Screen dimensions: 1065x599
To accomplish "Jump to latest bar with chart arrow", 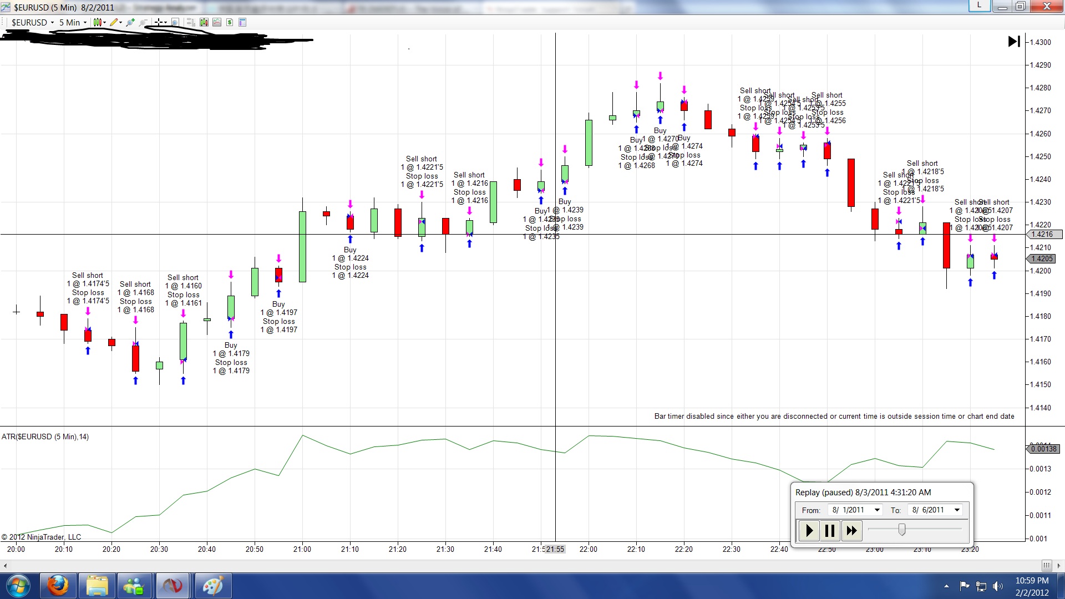I will [x=1013, y=42].
